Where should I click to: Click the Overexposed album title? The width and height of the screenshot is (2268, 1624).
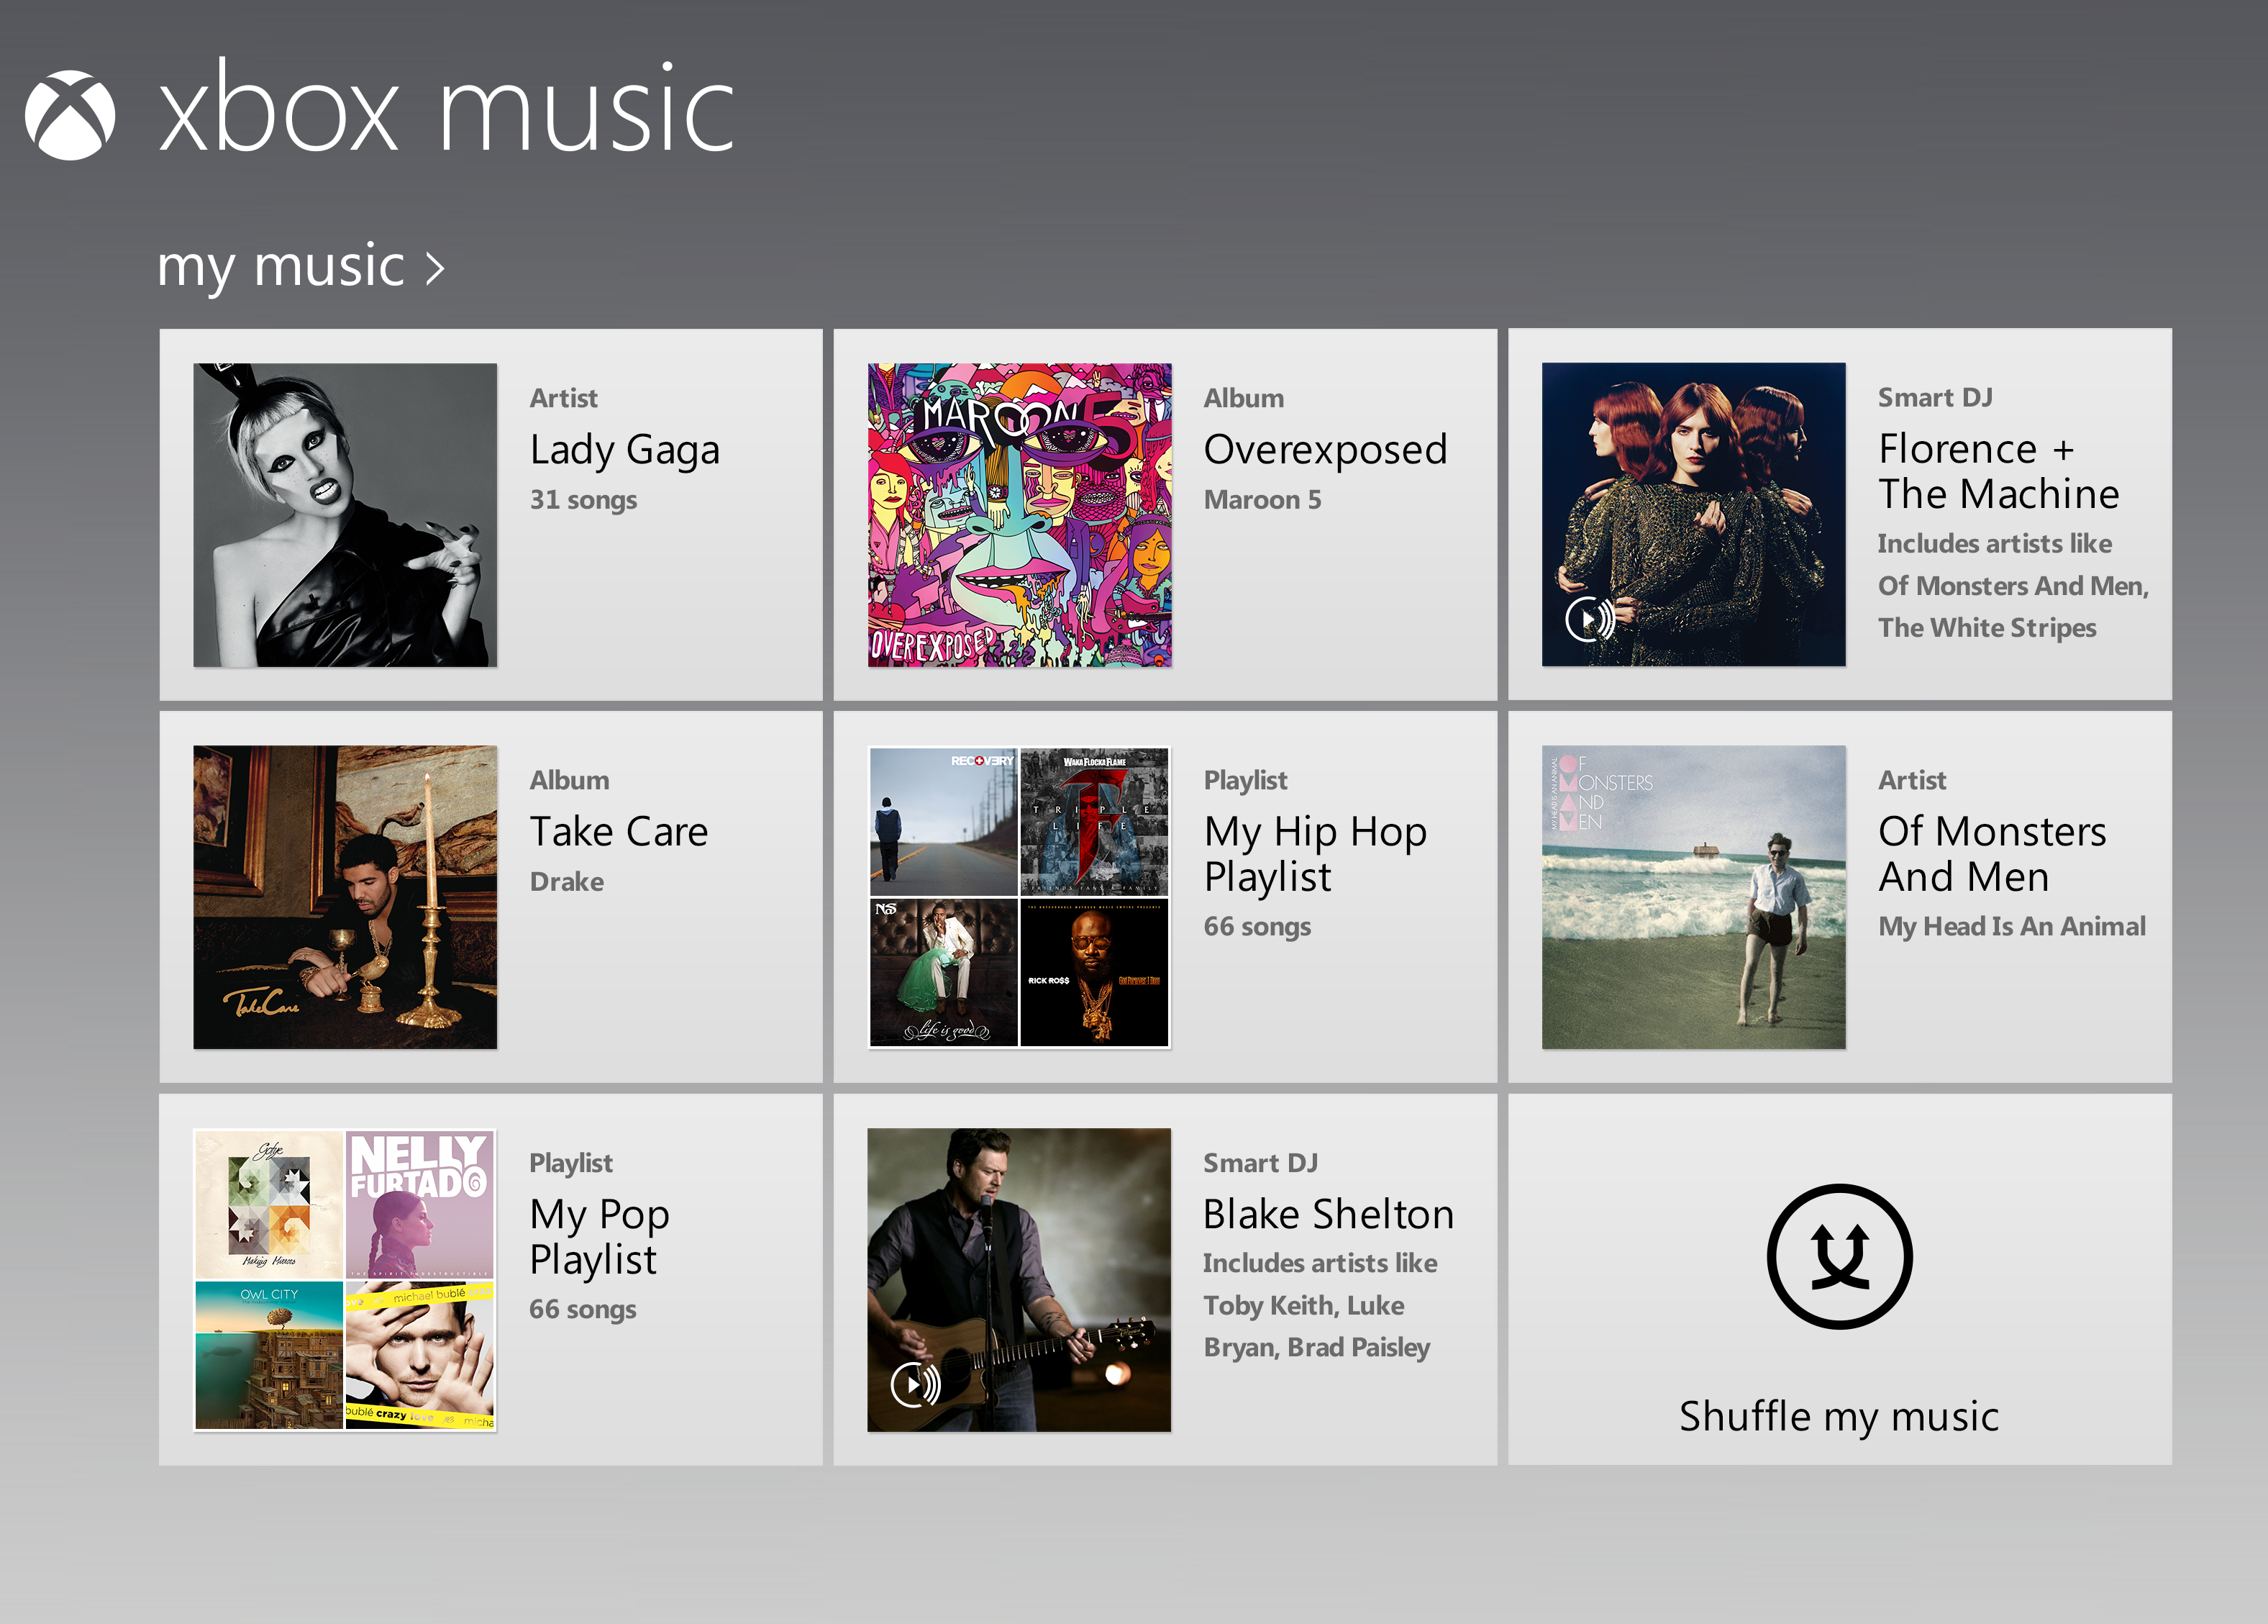click(1326, 450)
